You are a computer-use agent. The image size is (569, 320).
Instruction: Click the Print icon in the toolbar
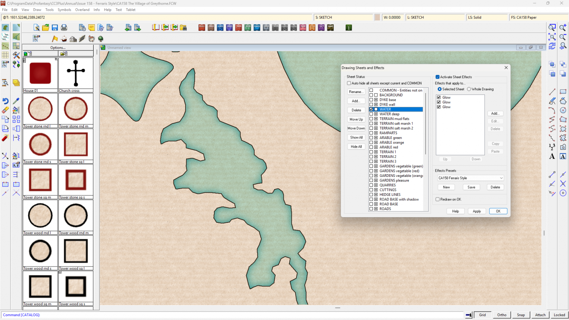(64, 28)
